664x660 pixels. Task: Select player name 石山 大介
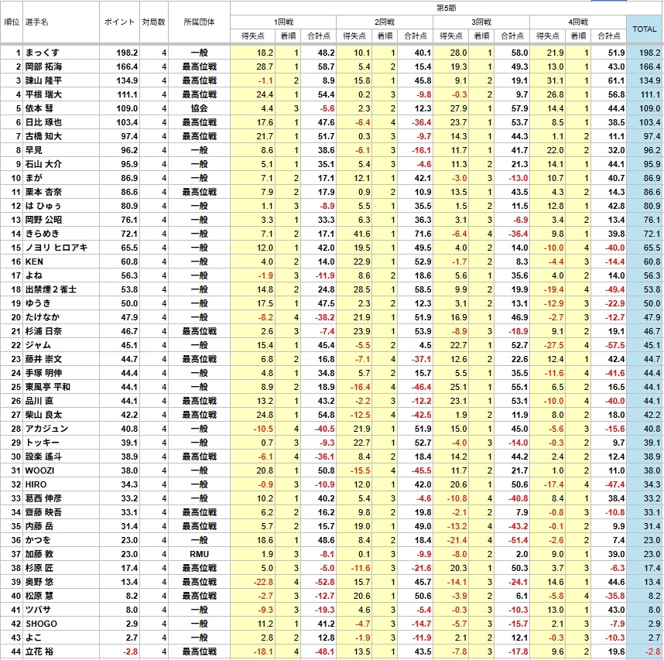43,164
